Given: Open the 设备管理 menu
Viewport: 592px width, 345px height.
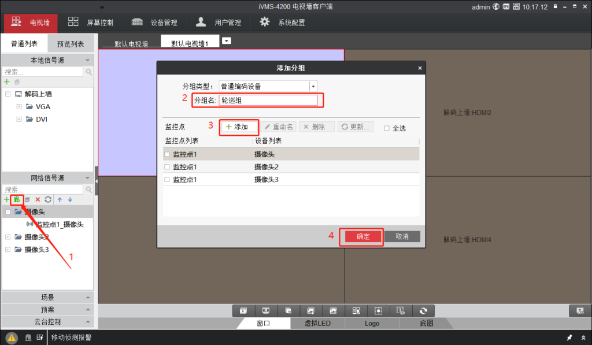Looking at the screenshot, I should [154, 23].
